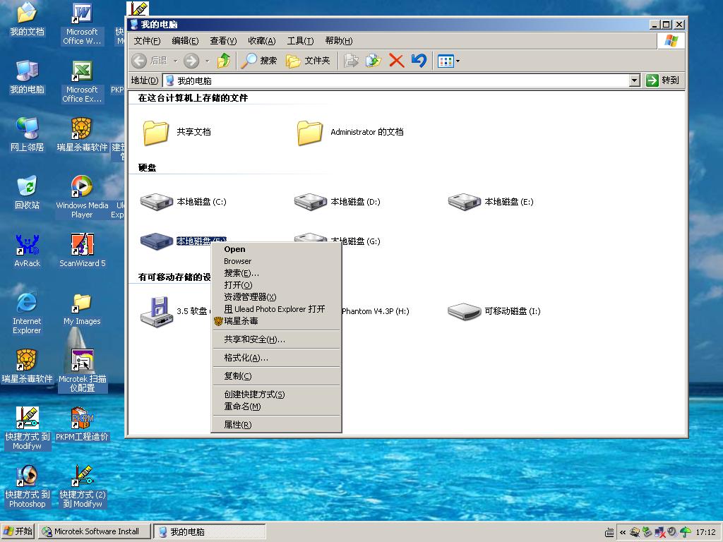Click the Up folder toolbar icon

(x=224, y=61)
